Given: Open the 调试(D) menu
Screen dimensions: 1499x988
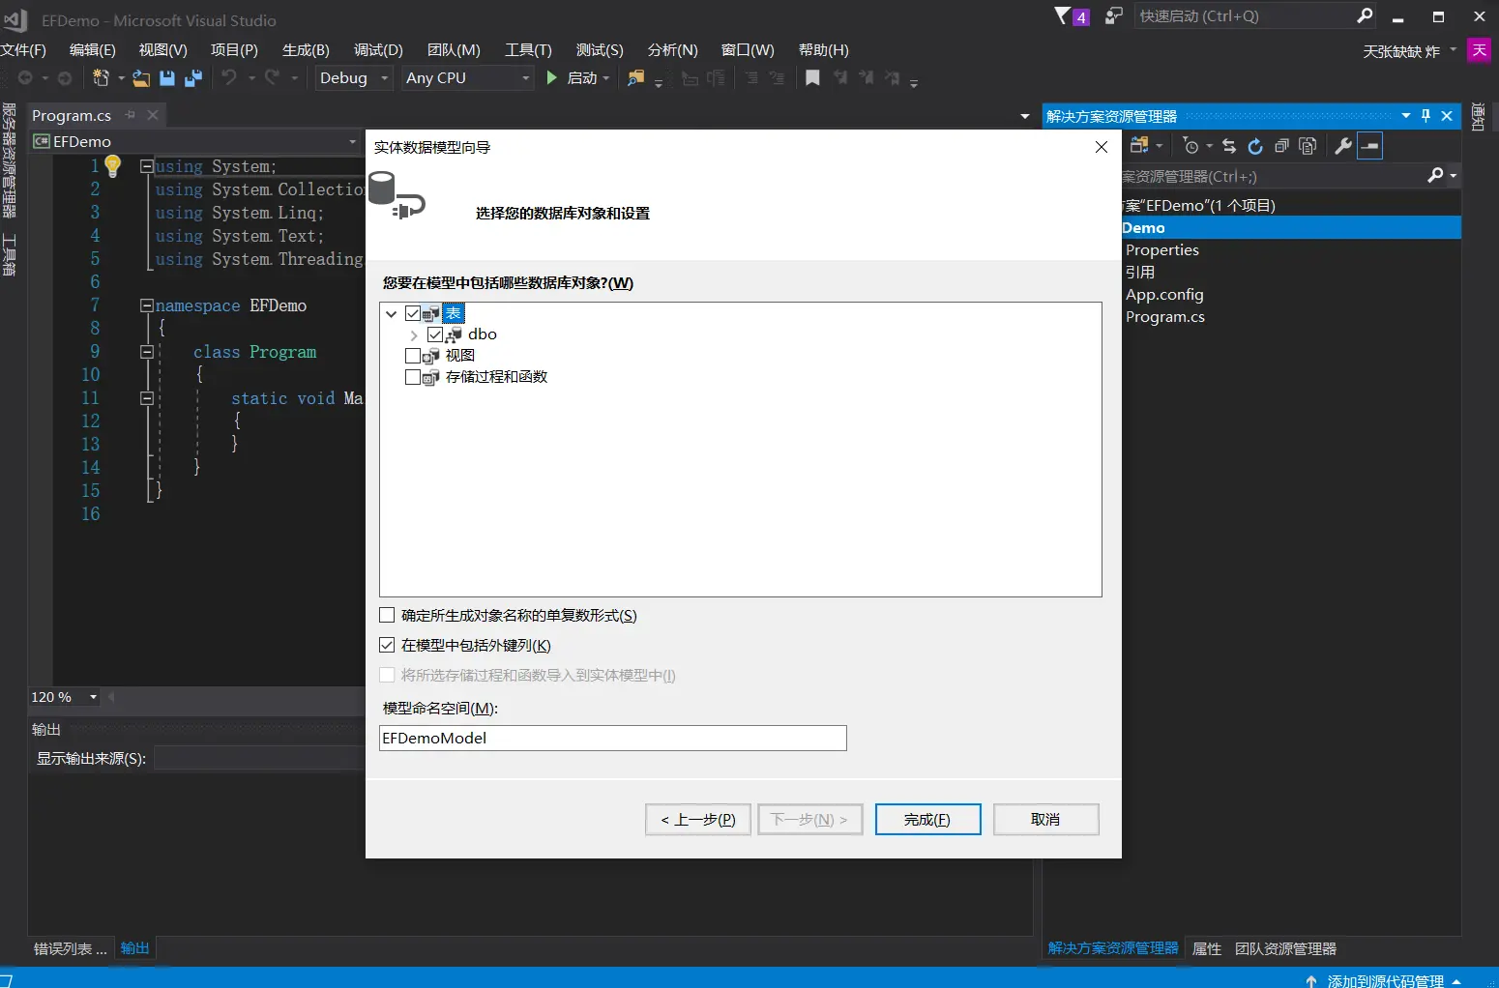Looking at the screenshot, I should click(x=378, y=50).
